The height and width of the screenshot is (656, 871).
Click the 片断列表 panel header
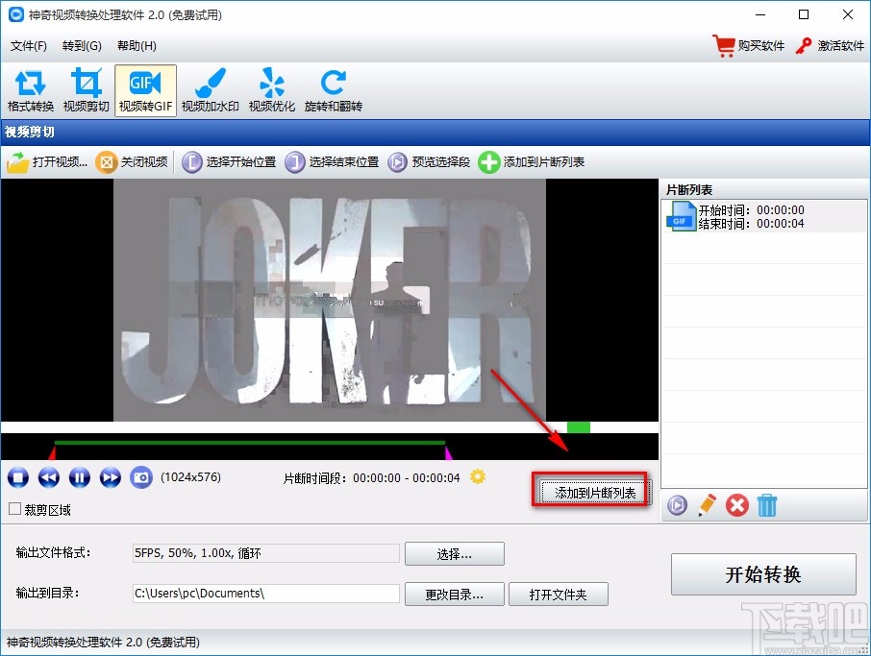pyautogui.click(x=688, y=190)
